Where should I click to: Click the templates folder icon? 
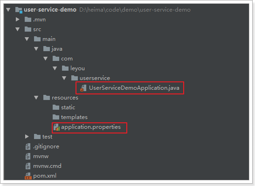pyautogui.click(x=56, y=117)
